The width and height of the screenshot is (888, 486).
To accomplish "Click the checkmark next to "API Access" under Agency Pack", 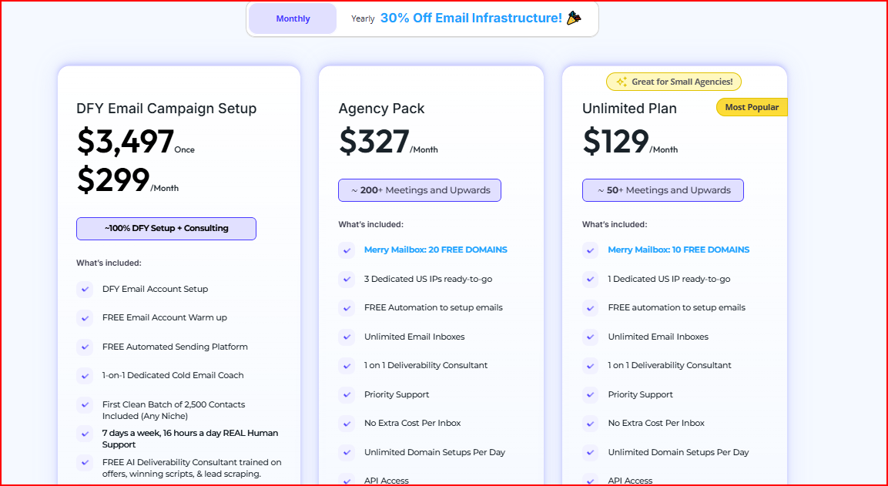I will point(347,479).
